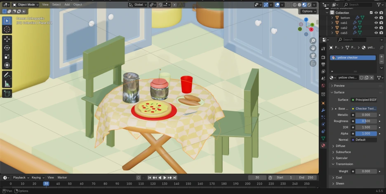386x194 pixels.
Task: Switch to wireframe viewport shading
Action: (295, 5)
